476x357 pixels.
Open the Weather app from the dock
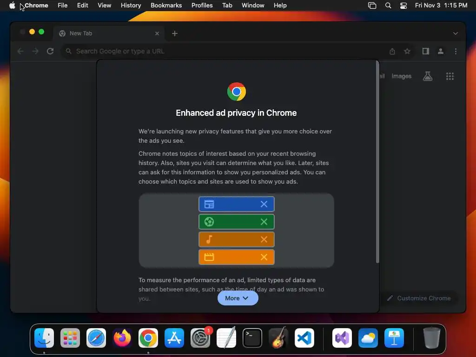pyautogui.click(x=368, y=338)
